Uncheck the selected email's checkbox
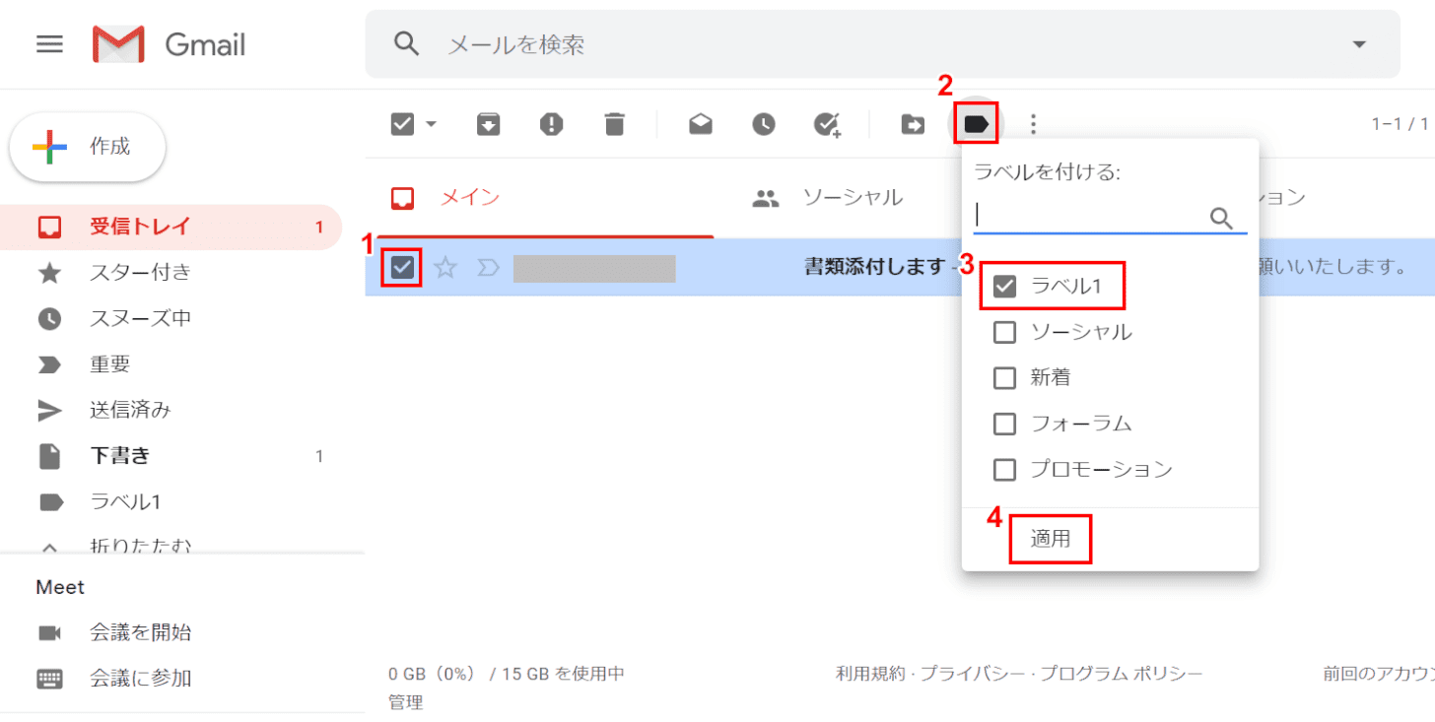 (x=403, y=267)
